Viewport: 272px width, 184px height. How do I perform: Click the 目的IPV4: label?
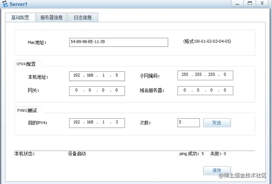point(37,123)
